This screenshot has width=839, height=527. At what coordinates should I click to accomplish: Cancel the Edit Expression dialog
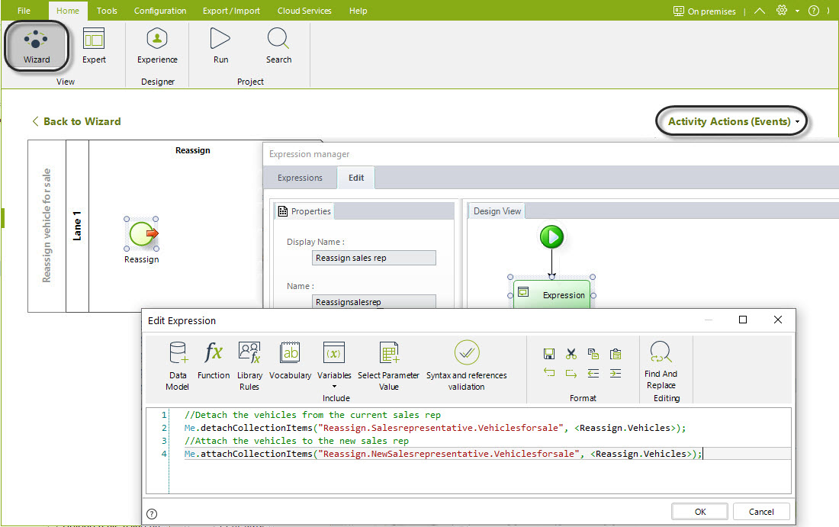[x=761, y=512]
